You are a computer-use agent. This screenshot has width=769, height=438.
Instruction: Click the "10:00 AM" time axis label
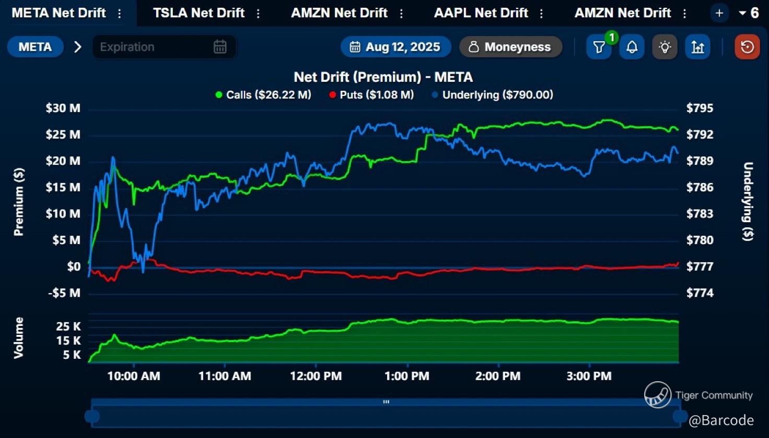(x=134, y=376)
